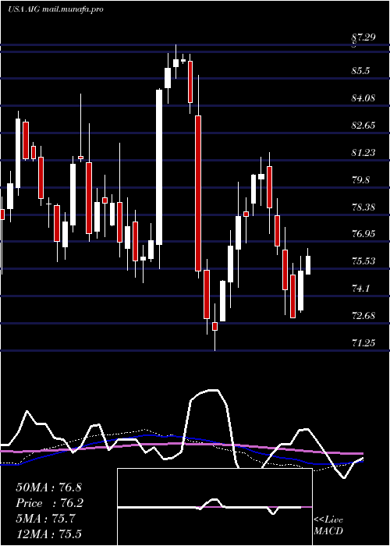Click the 'USA AIG mail.munafa.pro' header text

55,9
